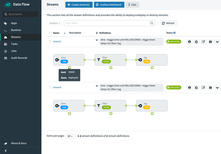Image resolution: width=221 pixels, height=154 pixels.
Task: Click the Quick Search field
Action: pyautogui.click(x=20, y=14)
